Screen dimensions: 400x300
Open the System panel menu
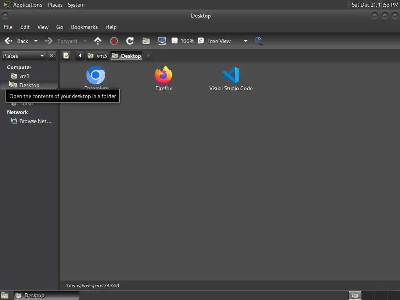pos(76,5)
